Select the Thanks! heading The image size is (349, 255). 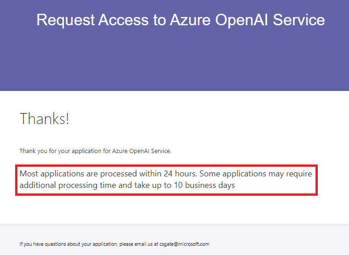pyautogui.click(x=45, y=119)
